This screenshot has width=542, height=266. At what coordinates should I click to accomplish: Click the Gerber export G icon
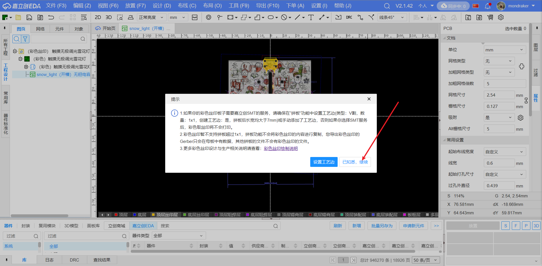coord(468,18)
